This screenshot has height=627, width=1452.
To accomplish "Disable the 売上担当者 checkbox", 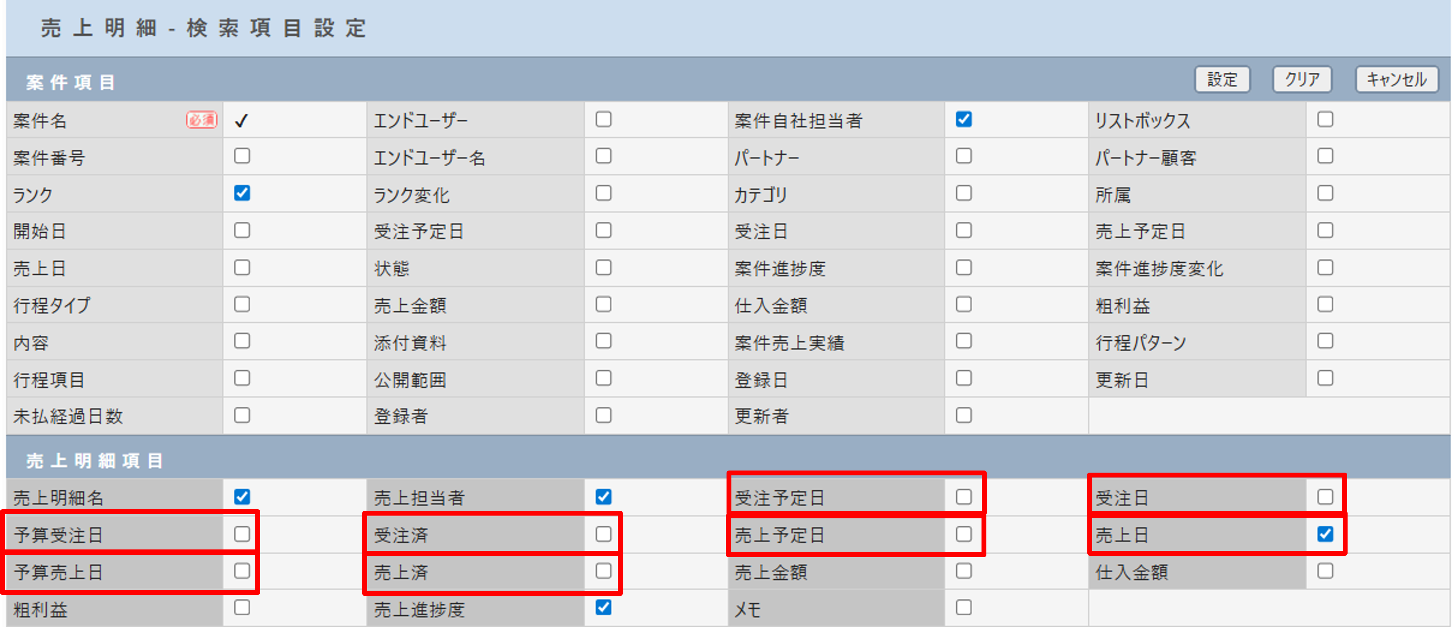I will coord(603,497).
